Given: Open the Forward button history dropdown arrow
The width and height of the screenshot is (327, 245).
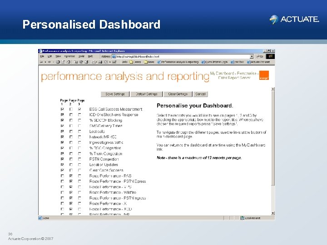Looking at the screenshot, I should [54, 62].
